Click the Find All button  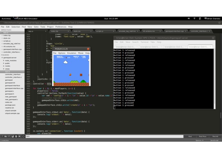215,136
